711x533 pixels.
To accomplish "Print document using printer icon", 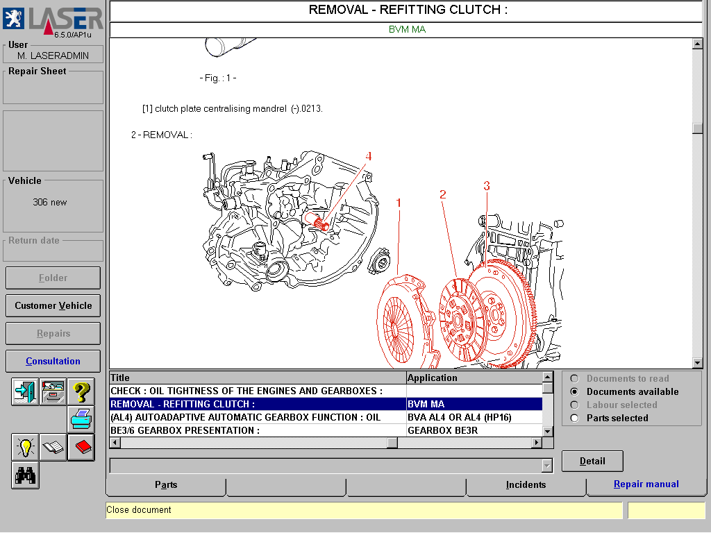I will (x=81, y=420).
